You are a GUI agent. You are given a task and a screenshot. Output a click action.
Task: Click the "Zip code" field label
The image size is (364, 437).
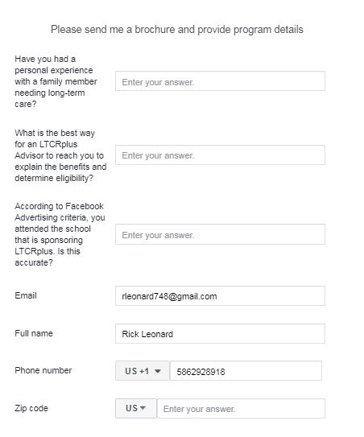[31, 408]
